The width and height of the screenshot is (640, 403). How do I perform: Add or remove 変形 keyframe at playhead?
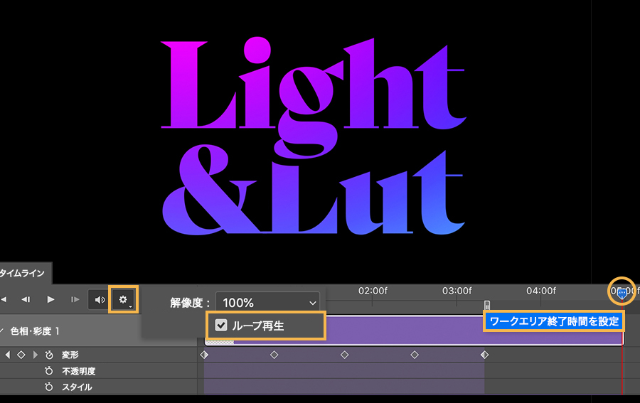(x=21, y=355)
